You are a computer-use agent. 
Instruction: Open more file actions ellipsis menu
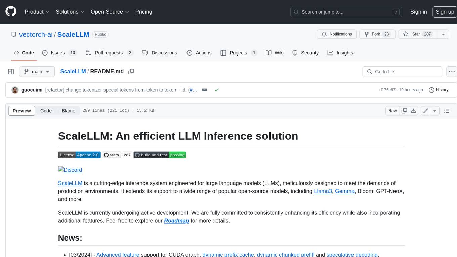click(x=452, y=72)
